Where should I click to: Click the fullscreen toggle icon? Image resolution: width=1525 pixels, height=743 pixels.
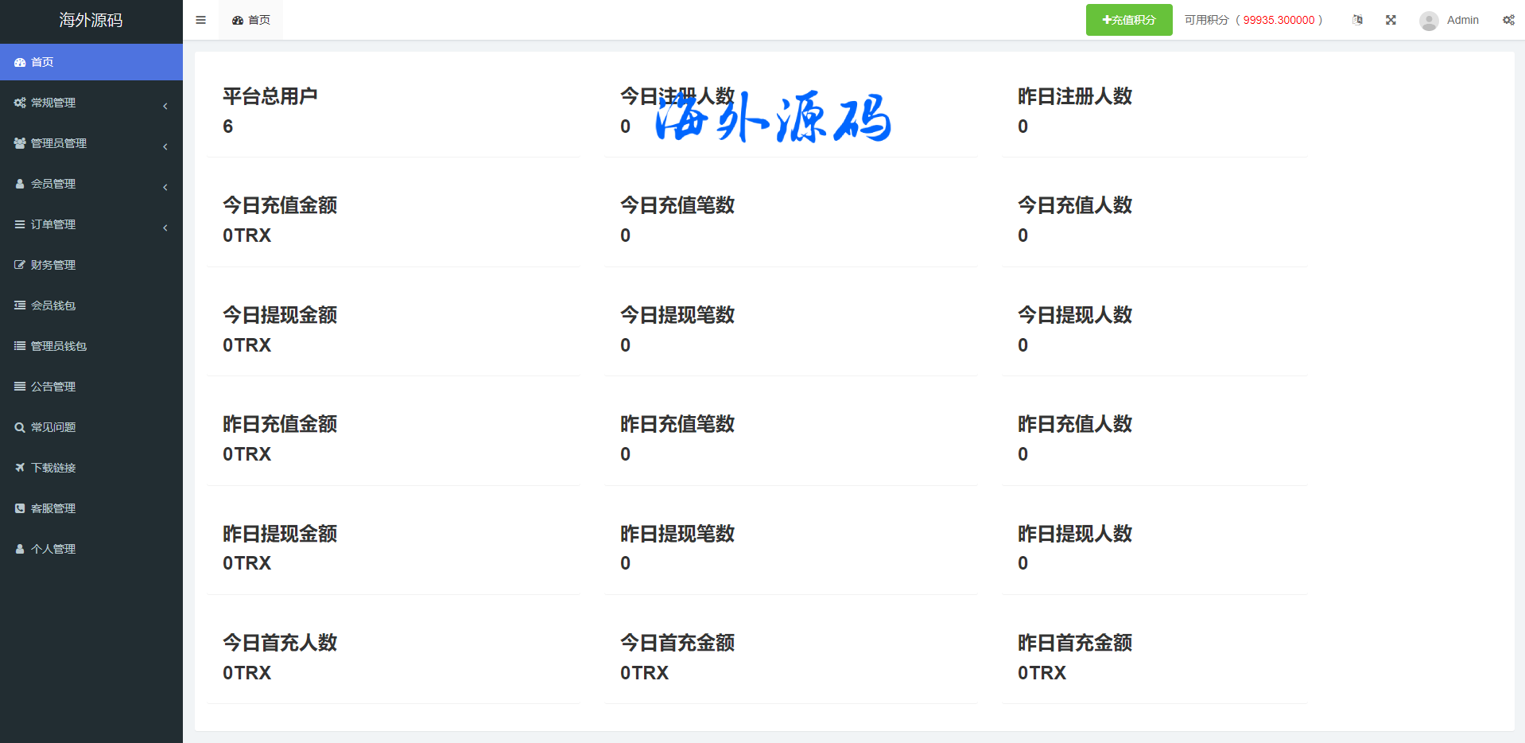(x=1391, y=20)
